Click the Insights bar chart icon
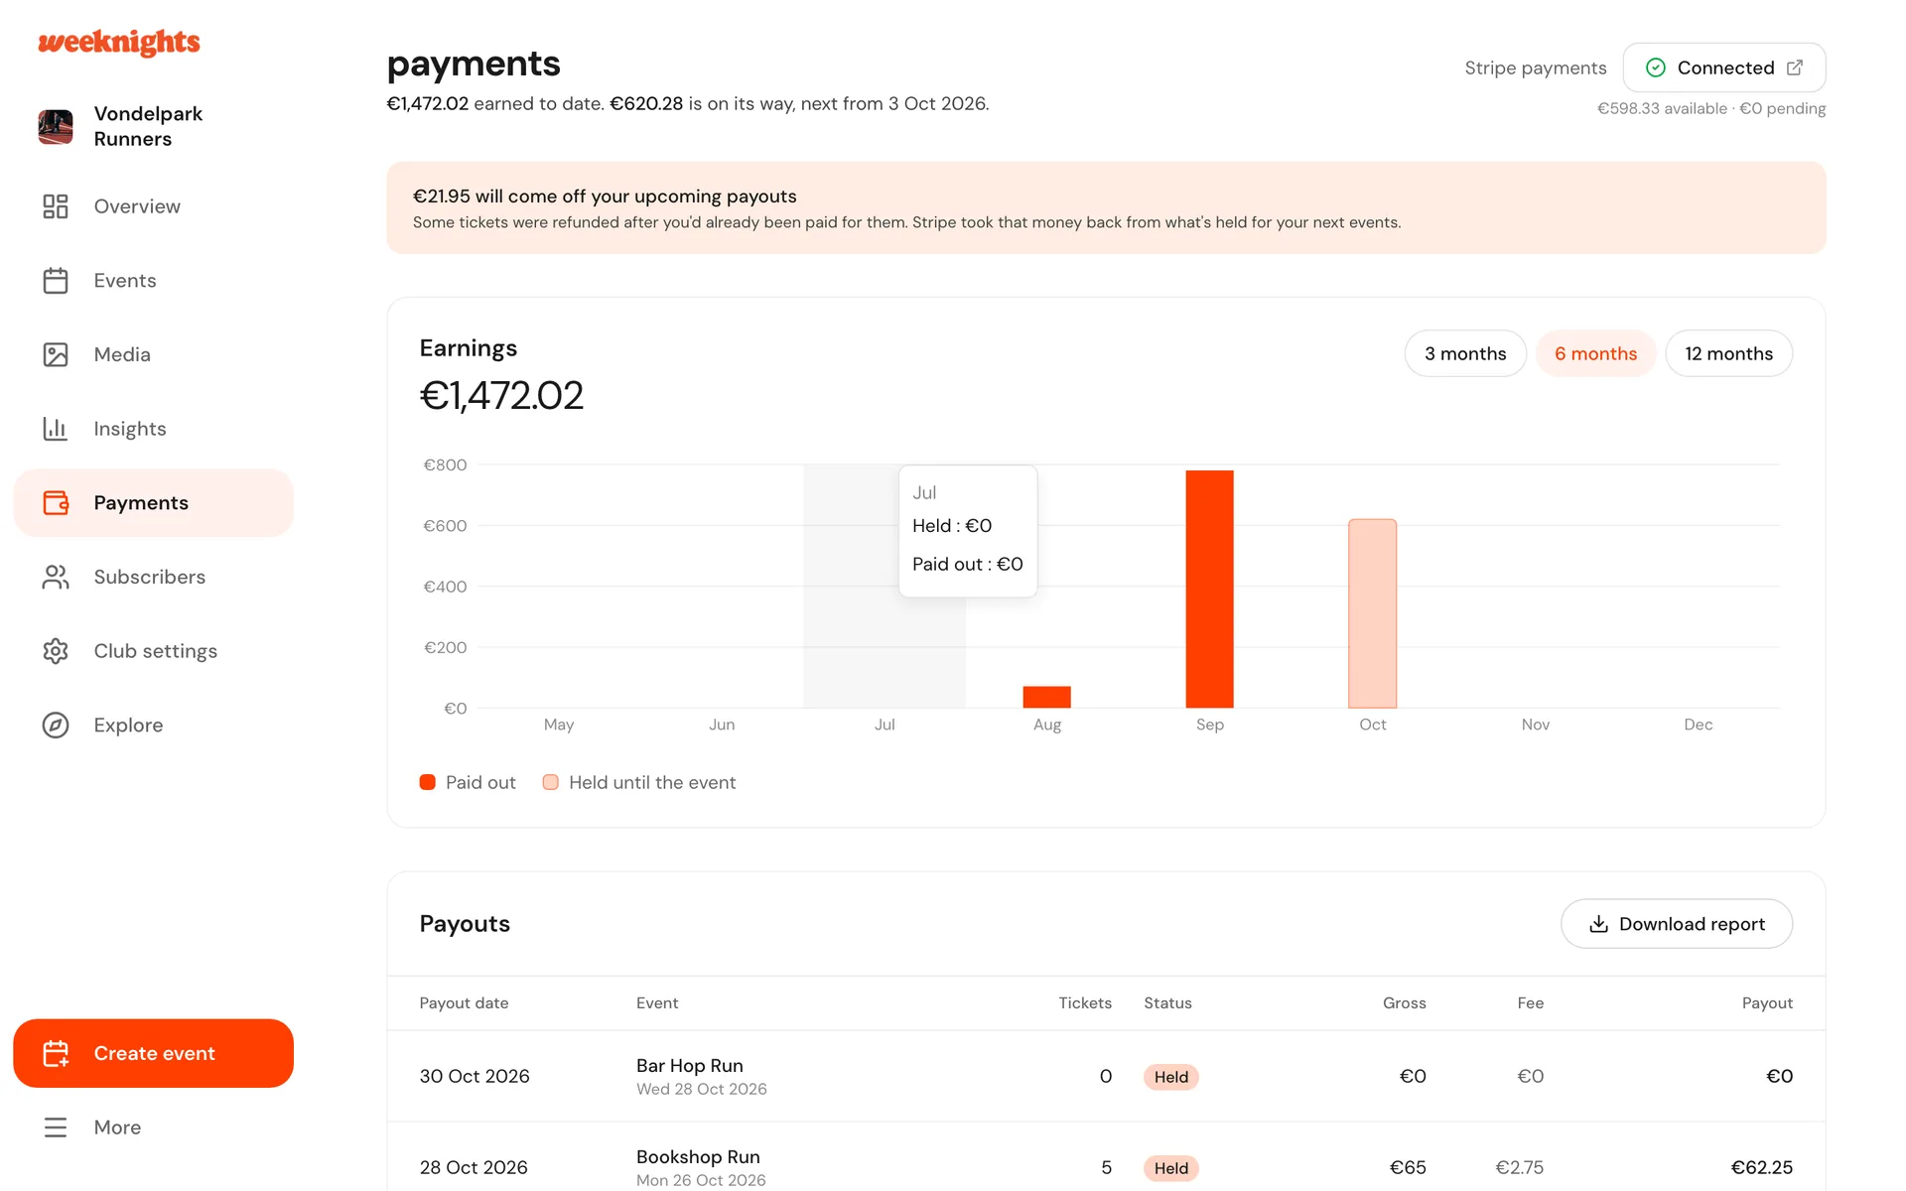The image size is (1906, 1191). point(56,429)
